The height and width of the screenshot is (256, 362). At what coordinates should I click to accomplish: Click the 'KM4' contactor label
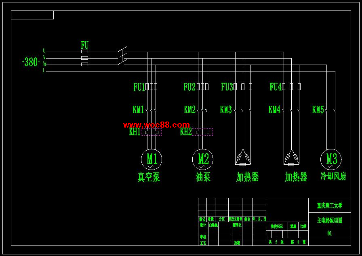274,109
